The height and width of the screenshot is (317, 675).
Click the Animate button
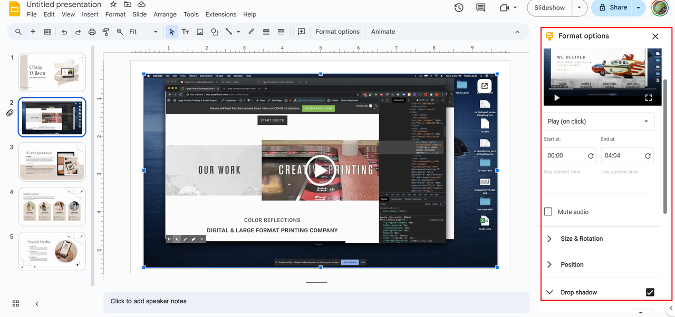coord(383,32)
